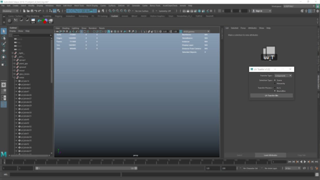
Task: Click the Undo arrow in status line
Action: (x=36, y=11)
